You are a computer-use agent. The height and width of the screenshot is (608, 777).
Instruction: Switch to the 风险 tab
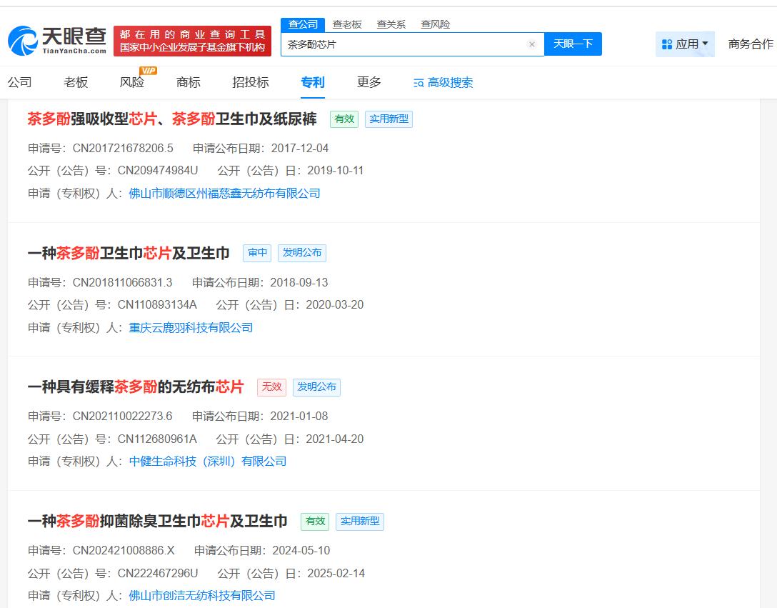(132, 82)
